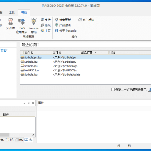Click the 行 status bar entry
The width and height of the screenshot is (151, 151).
(119, 146)
